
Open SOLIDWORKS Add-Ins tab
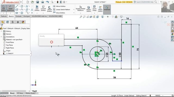pos(39,16)
